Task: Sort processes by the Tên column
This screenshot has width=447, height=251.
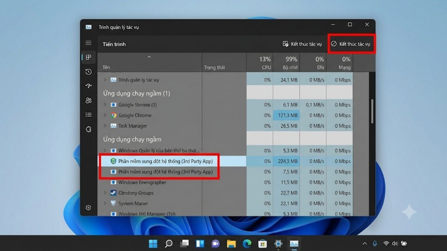Action: (150, 62)
